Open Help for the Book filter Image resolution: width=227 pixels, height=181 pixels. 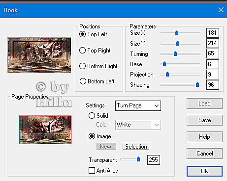coord(204,137)
